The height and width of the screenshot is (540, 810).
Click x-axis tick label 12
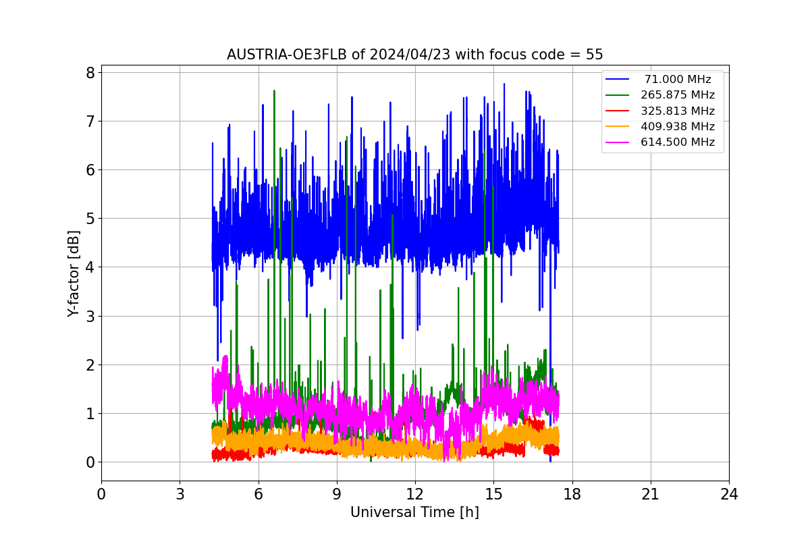[415, 494]
